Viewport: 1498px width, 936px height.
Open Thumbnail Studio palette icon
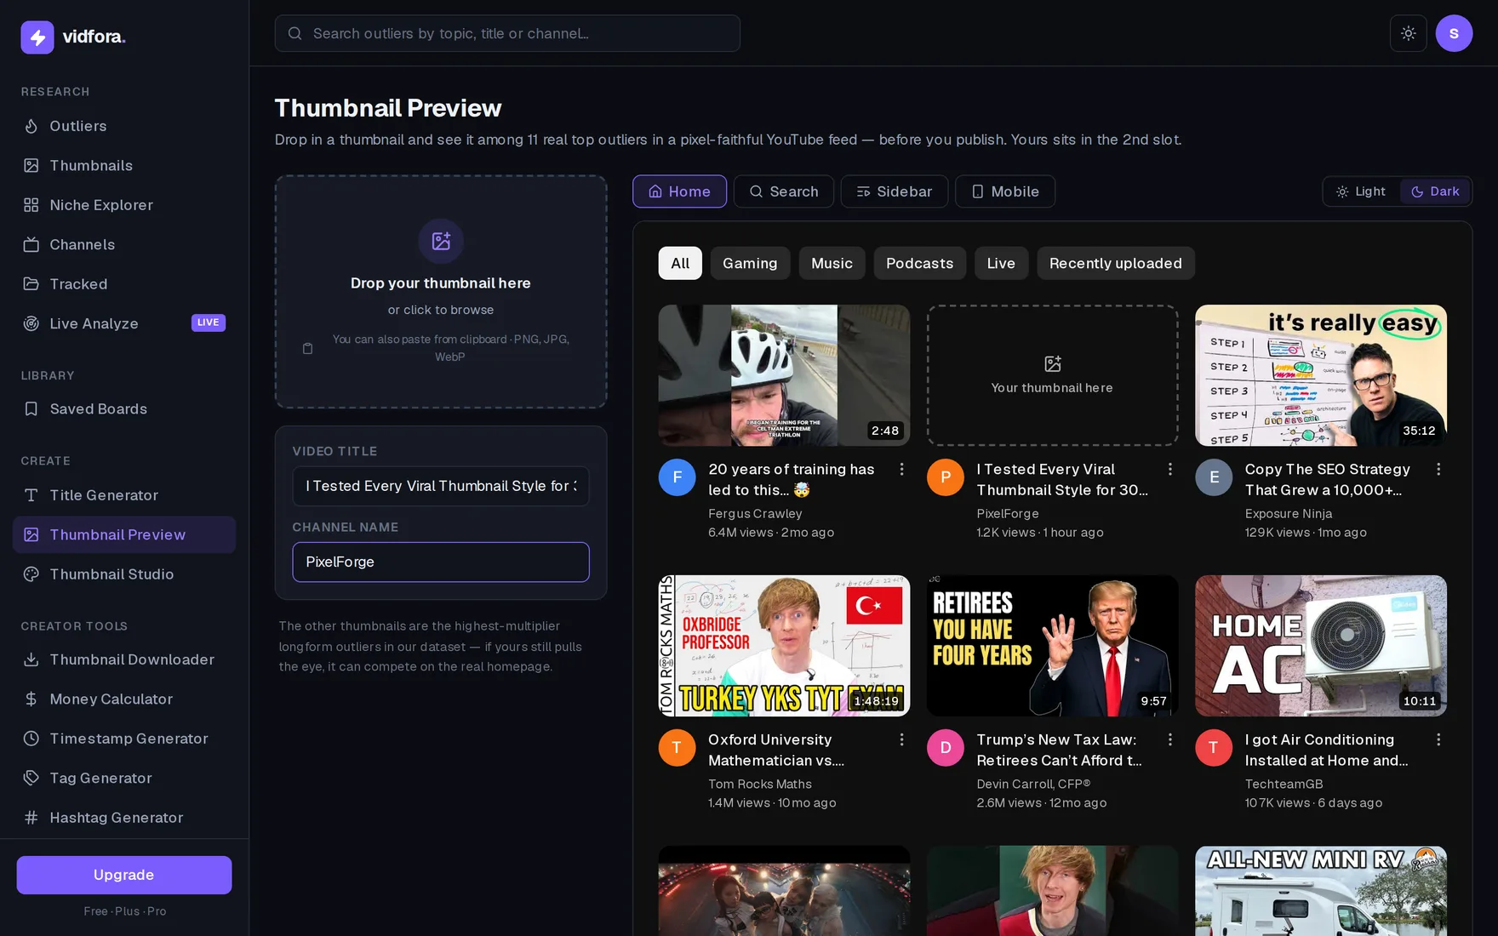click(x=31, y=574)
